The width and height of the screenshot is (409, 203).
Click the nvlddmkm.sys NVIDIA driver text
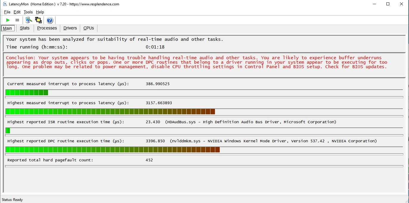[x=273, y=141]
